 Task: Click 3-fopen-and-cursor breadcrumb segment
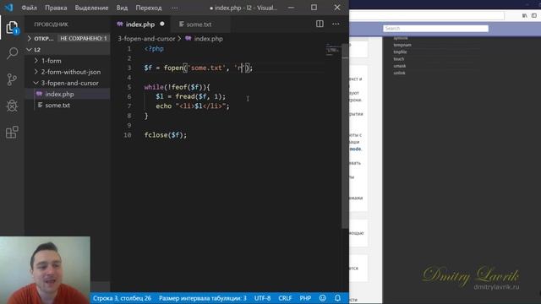tap(146, 39)
